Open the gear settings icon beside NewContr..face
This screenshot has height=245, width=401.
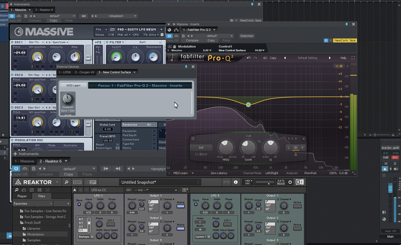click(x=326, y=40)
